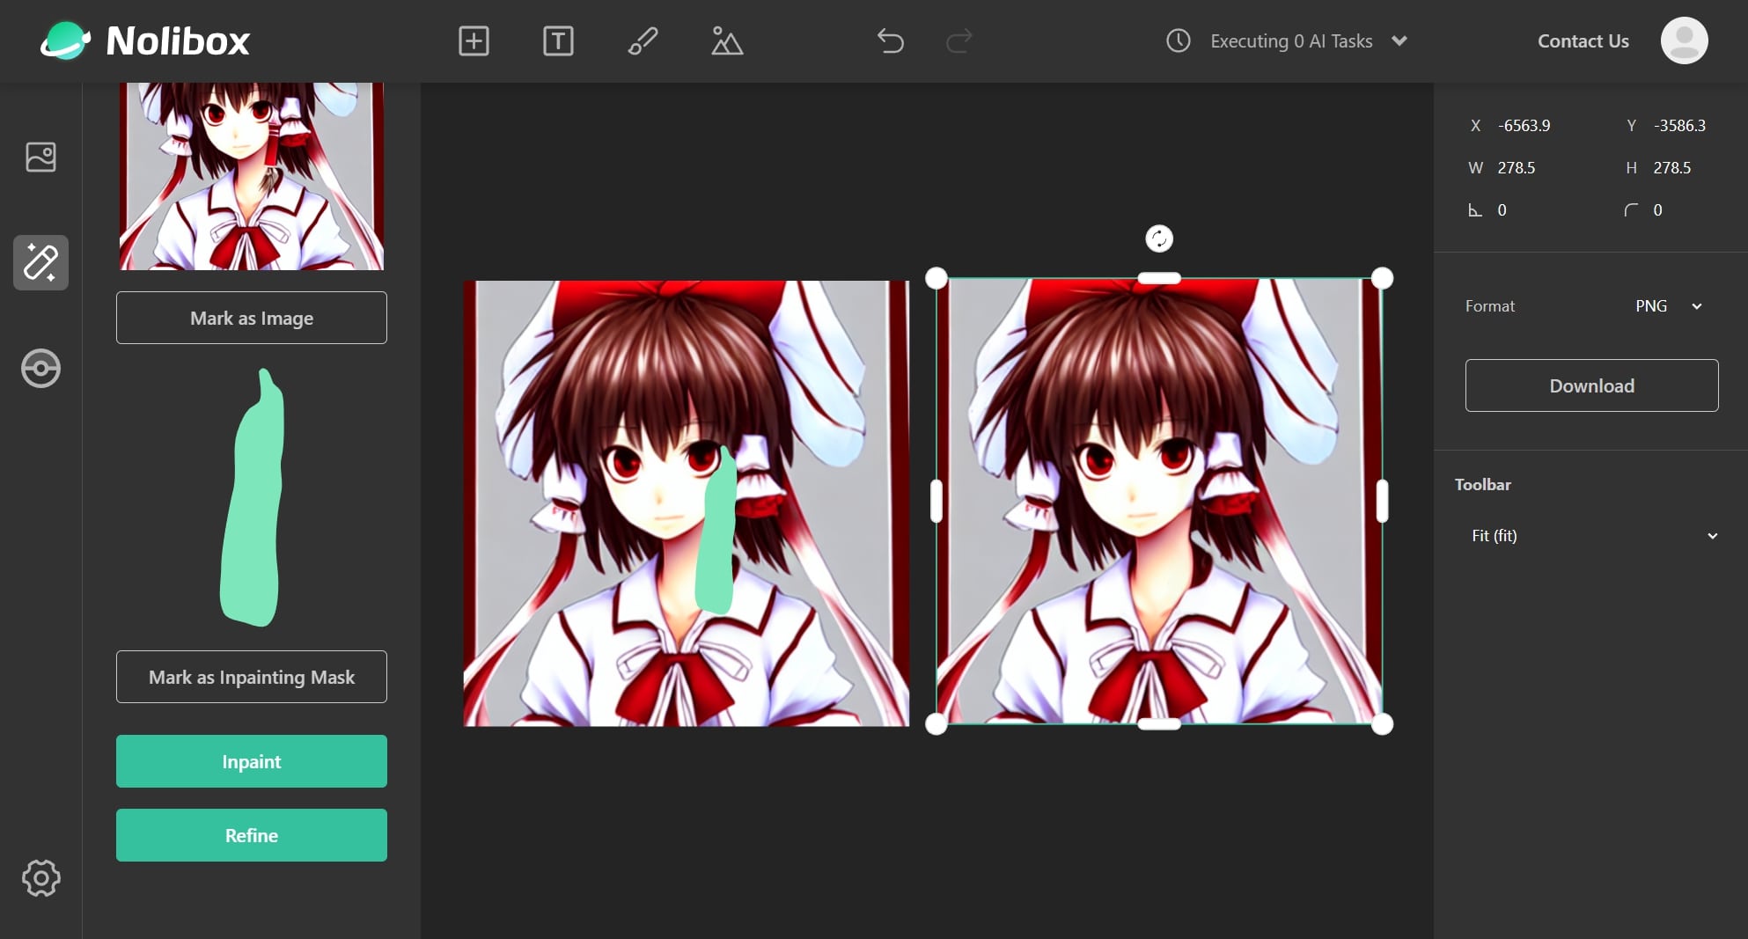The width and height of the screenshot is (1748, 939).
Task: Open the image gallery sidebar panel
Action: 40,157
